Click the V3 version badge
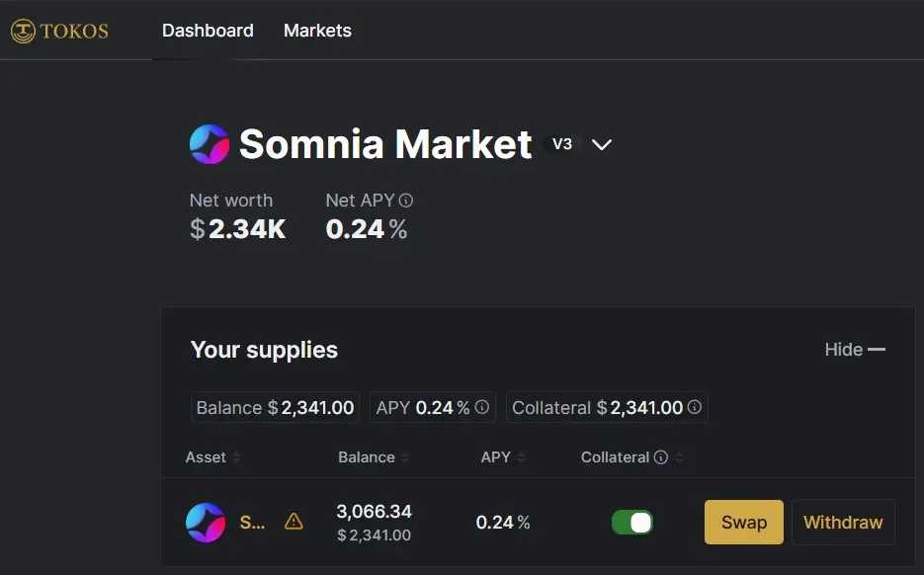The height and width of the screenshot is (575, 924). pos(561,144)
